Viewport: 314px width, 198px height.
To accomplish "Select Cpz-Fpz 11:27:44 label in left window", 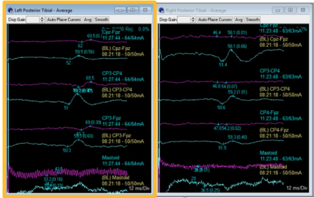I will [x=123, y=35].
